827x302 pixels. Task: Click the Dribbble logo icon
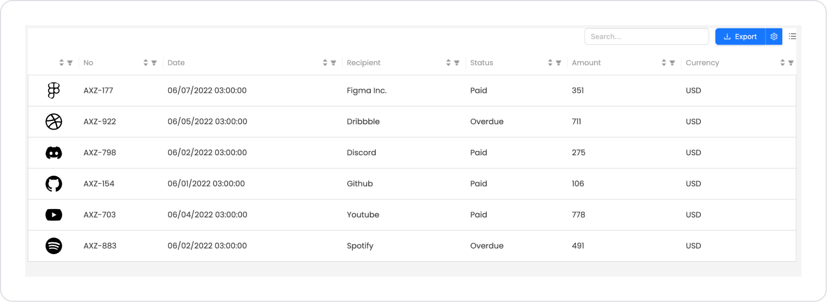pyautogui.click(x=53, y=122)
